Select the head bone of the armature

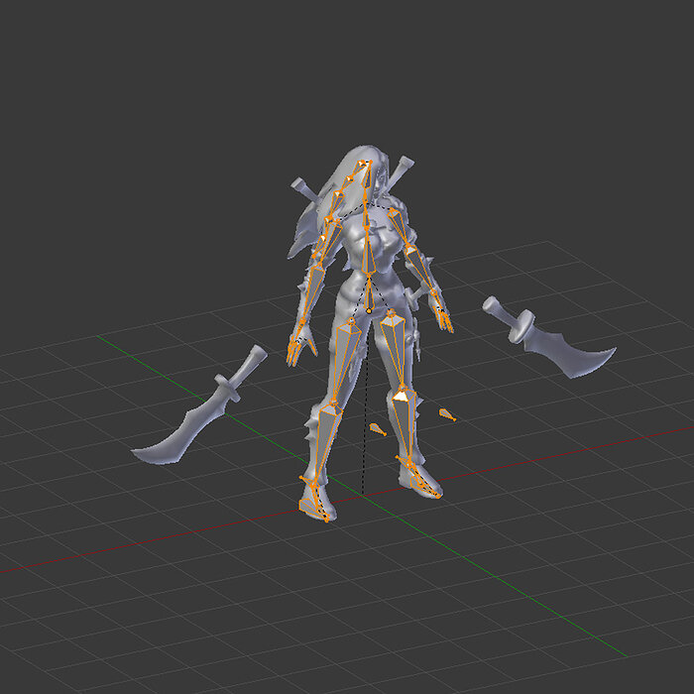point(367,175)
